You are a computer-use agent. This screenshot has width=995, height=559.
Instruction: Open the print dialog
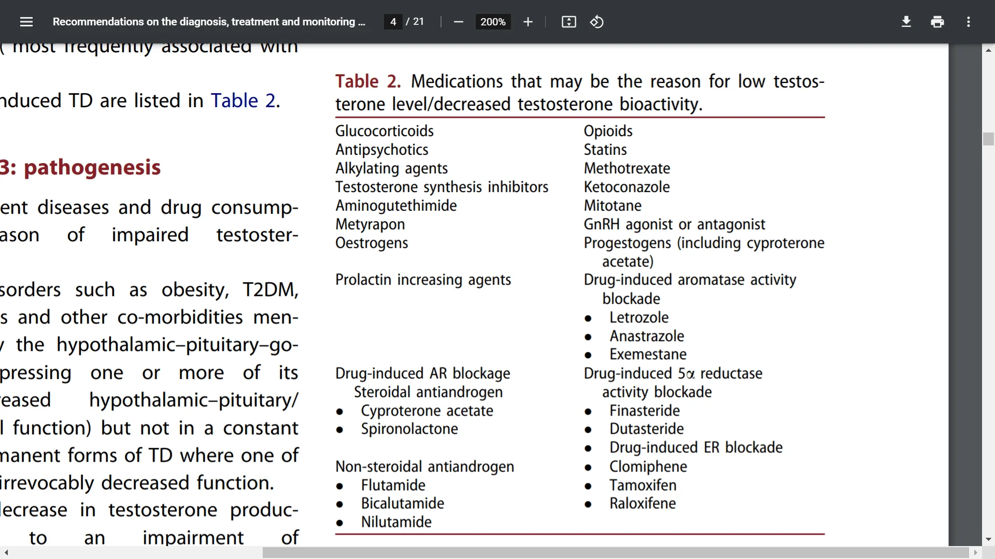(937, 22)
